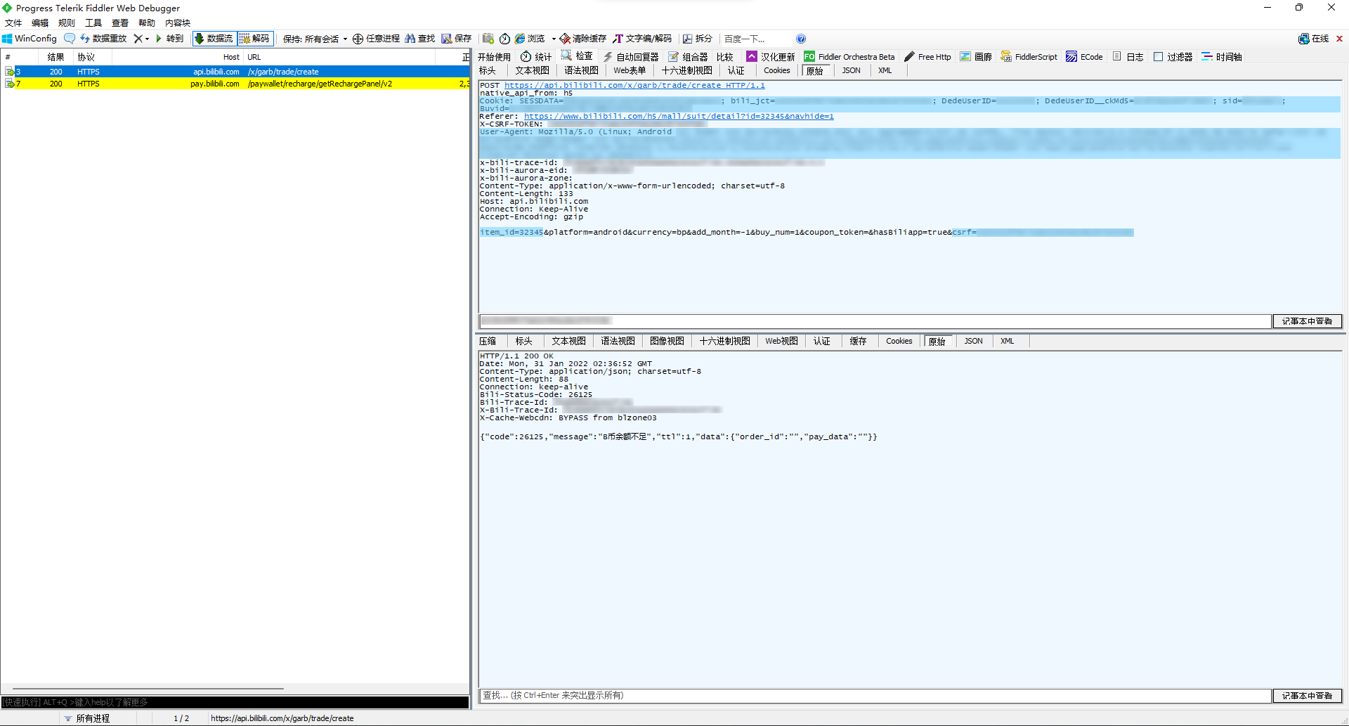Viewport: 1349px width, 726px height.
Task: Click the red X close online panel
Action: 1339,39
